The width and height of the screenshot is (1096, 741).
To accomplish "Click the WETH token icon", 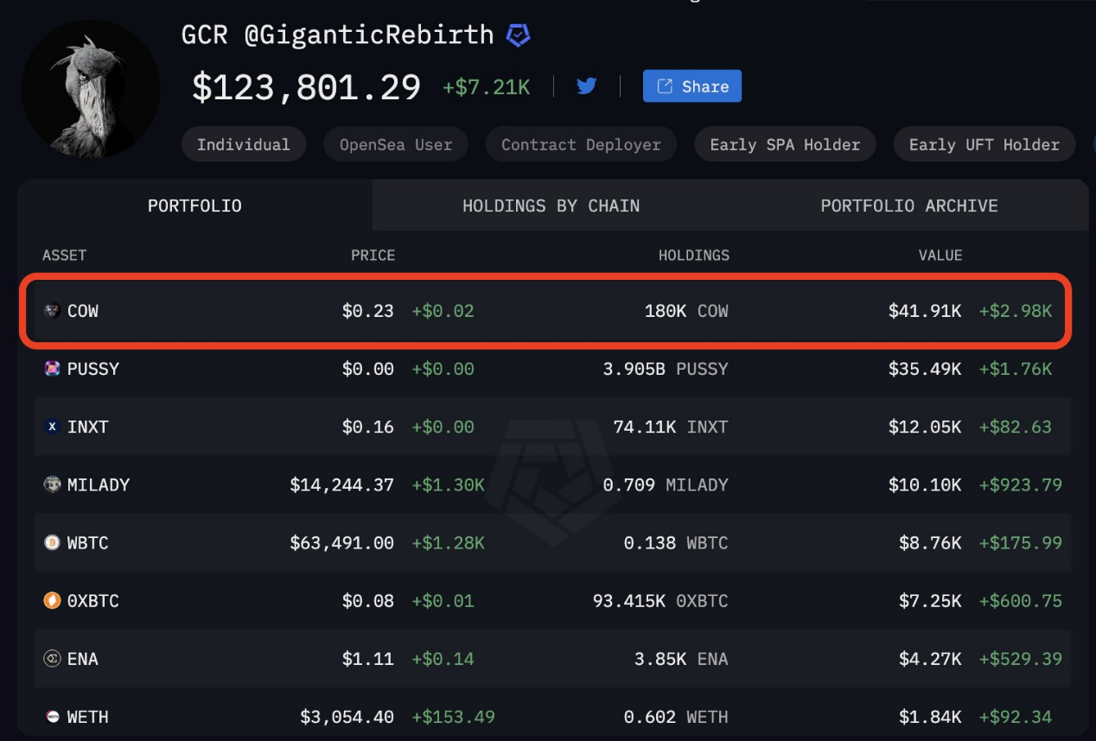I will pyautogui.click(x=52, y=717).
